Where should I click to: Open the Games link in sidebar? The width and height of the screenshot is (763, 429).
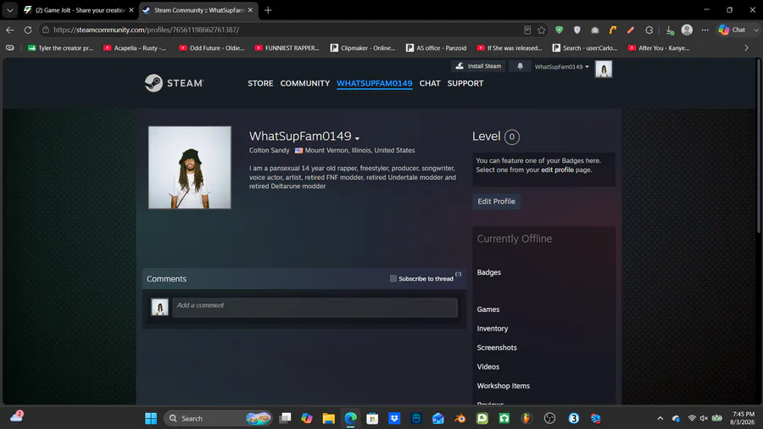(x=488, y=309)
